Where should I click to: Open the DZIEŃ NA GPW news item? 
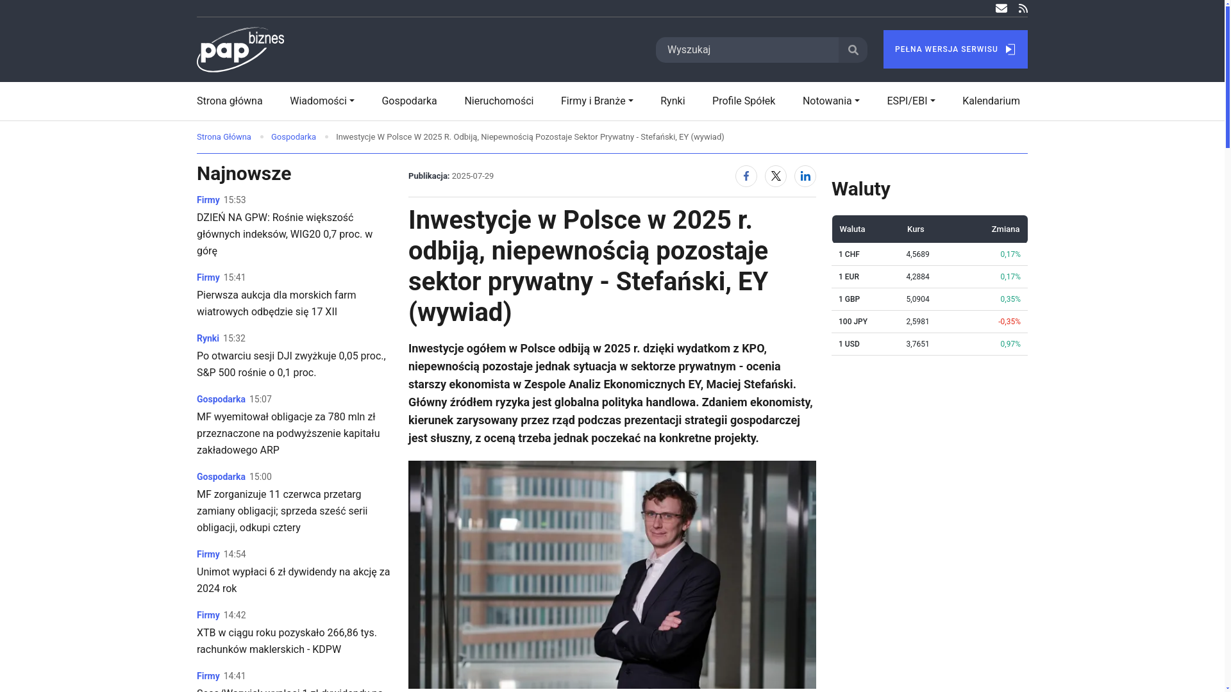pyautogui.click(x=285, y=235)
